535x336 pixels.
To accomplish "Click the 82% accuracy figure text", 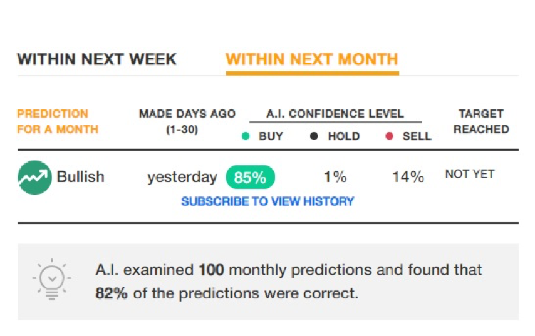I will pyautogui.click(x=112, y=293).
